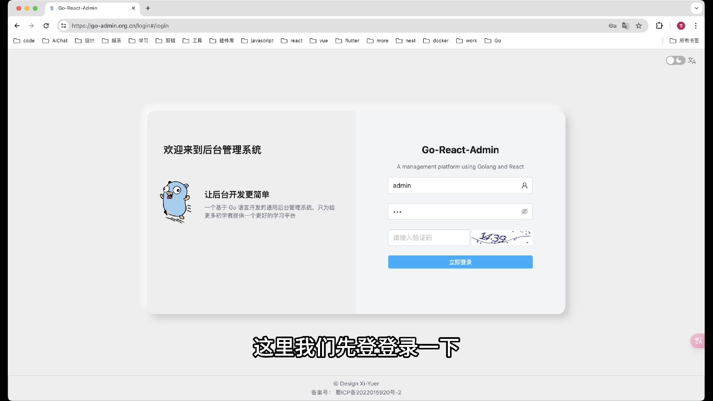The width and height of the screenshot is (713, 401).
Task: Open site information icon in address bar
Action: (64, 26)
